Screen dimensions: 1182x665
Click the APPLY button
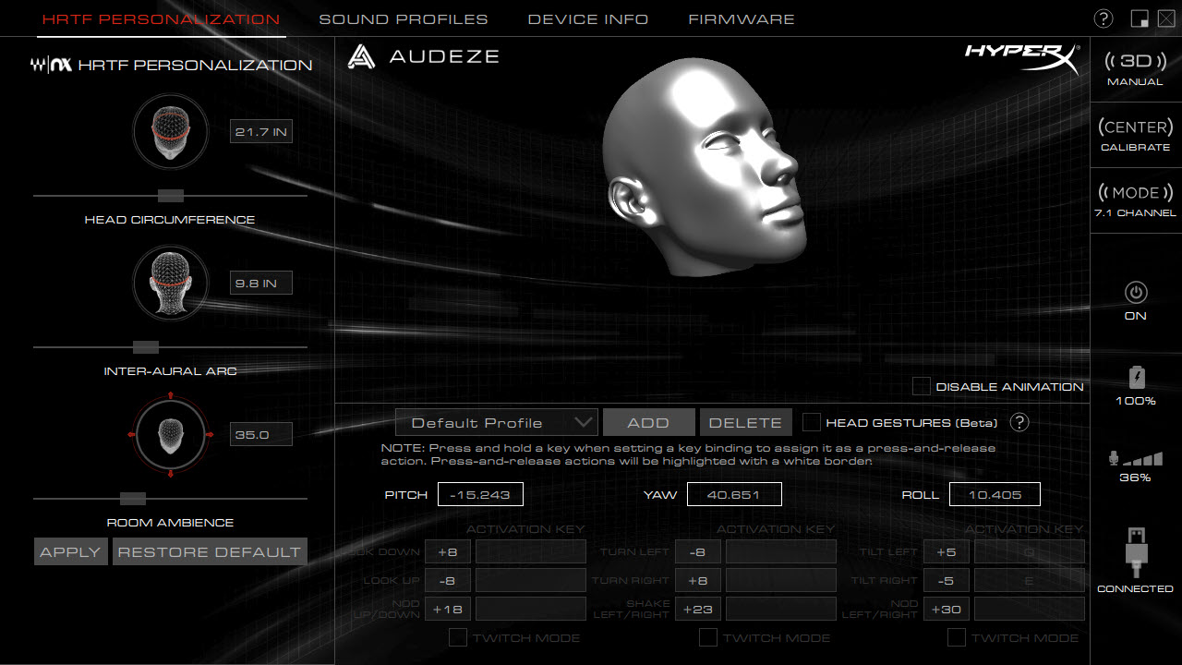70,551
